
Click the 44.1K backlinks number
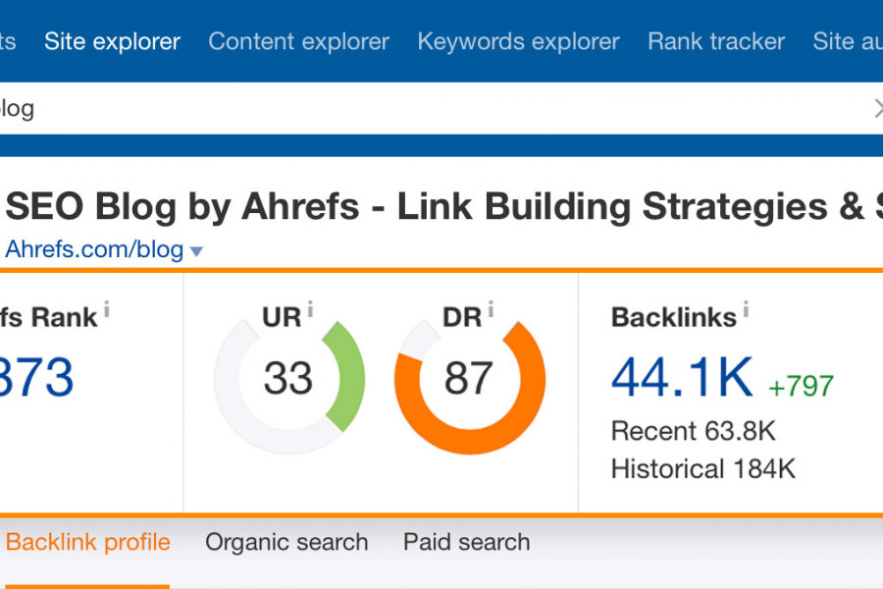point(682,378)
